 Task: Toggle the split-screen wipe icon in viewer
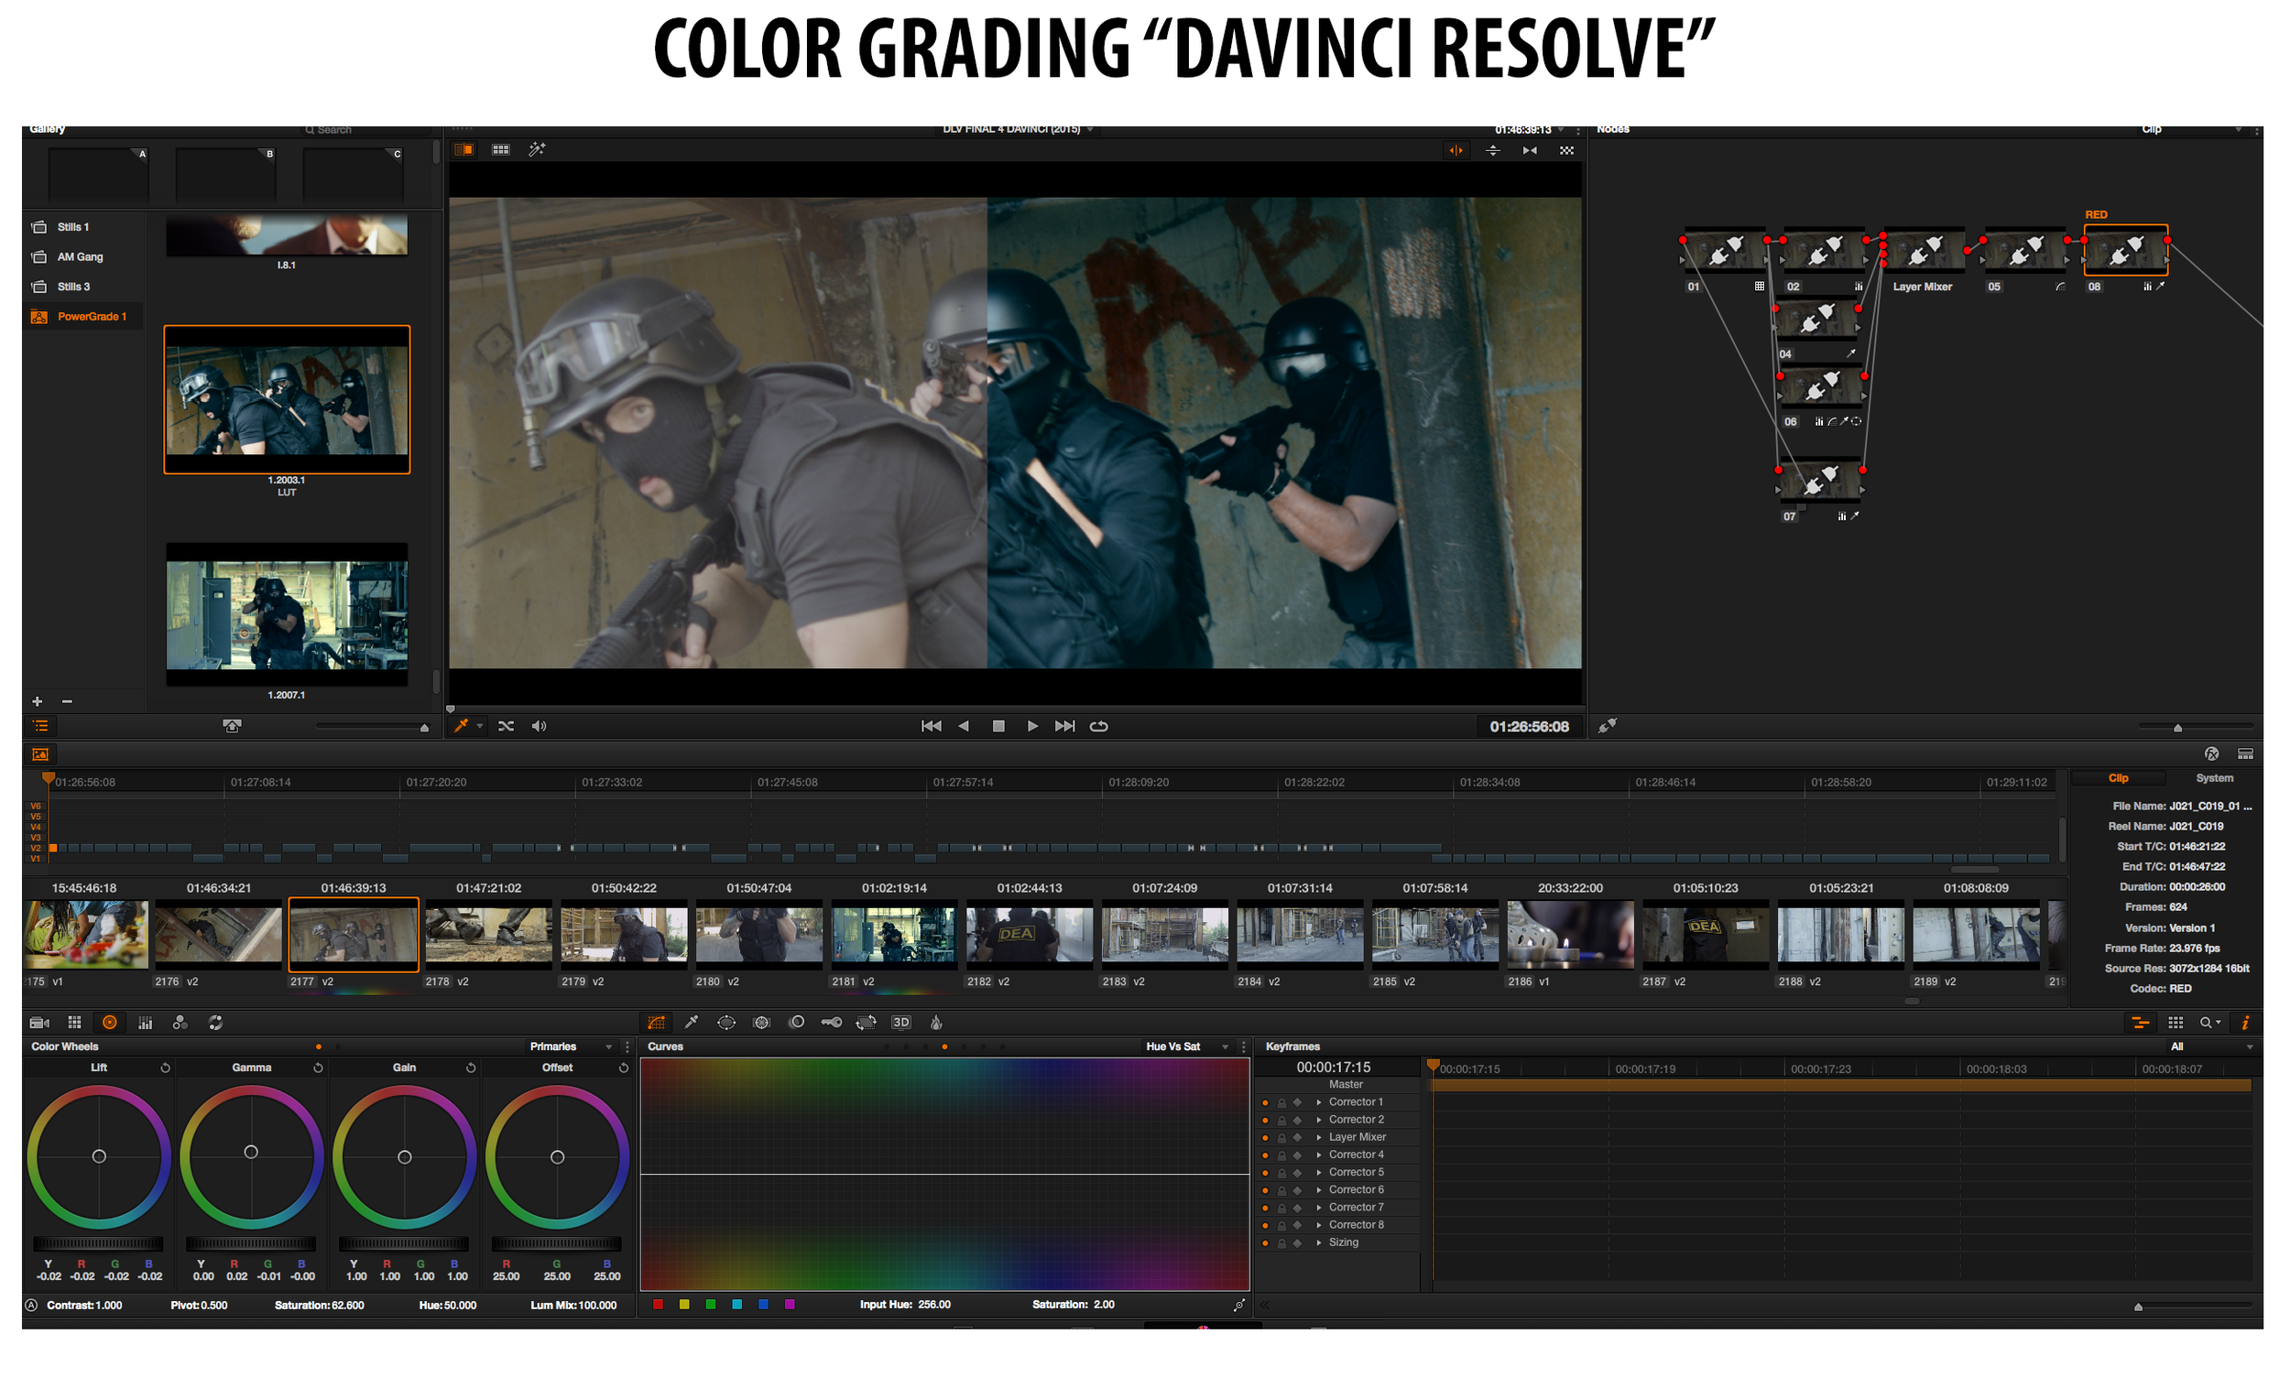tap(463, 149)
